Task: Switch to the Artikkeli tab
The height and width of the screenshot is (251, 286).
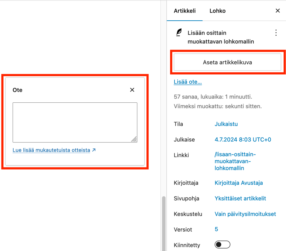Action: pos(185,11)
